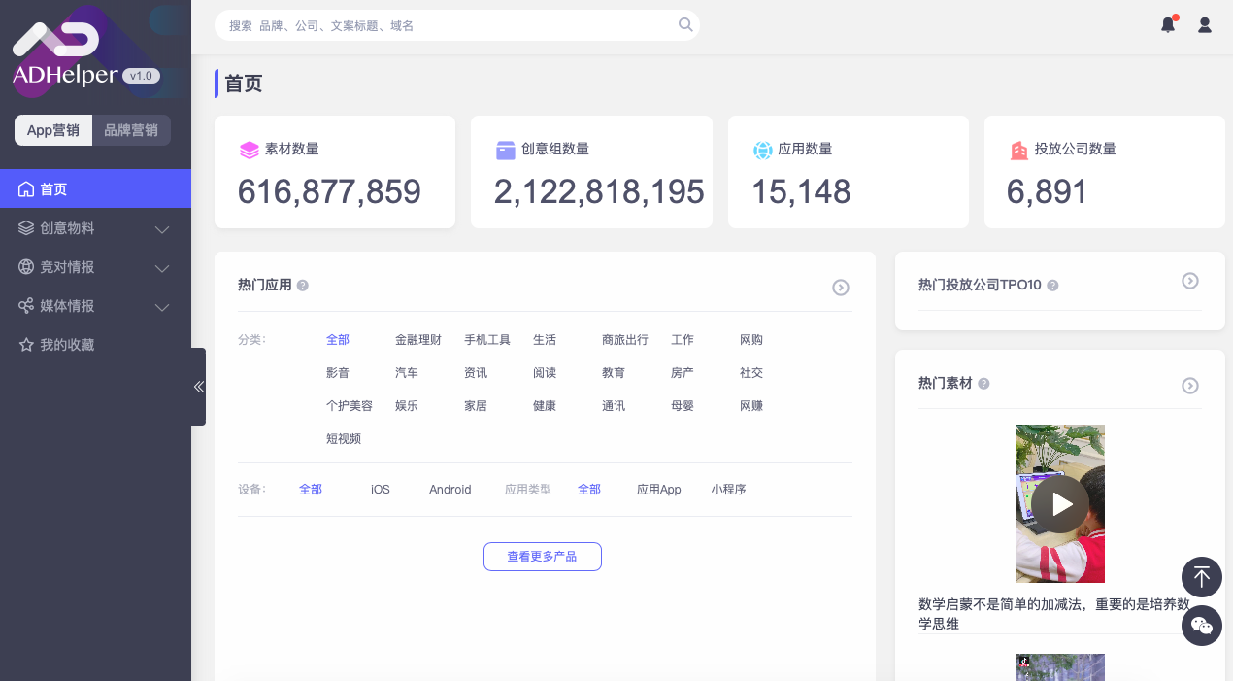
Task: Click the 热门应用 help question mark icon
Action: (302, 285)
